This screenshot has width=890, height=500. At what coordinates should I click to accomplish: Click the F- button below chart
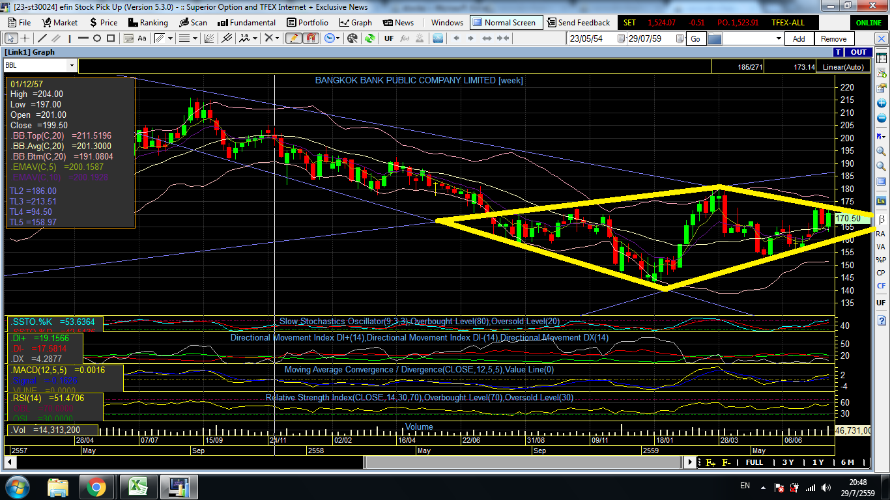[x=725, y=462]
